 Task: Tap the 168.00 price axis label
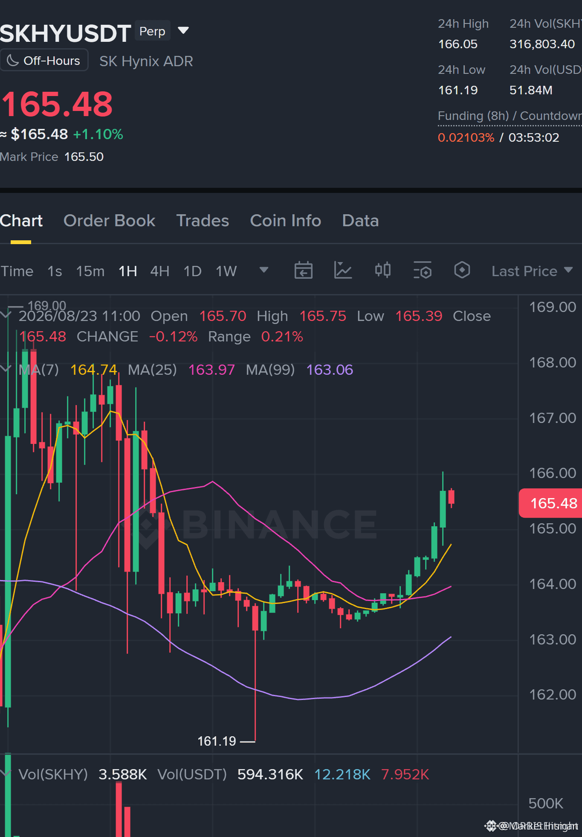tap(552, 362)
